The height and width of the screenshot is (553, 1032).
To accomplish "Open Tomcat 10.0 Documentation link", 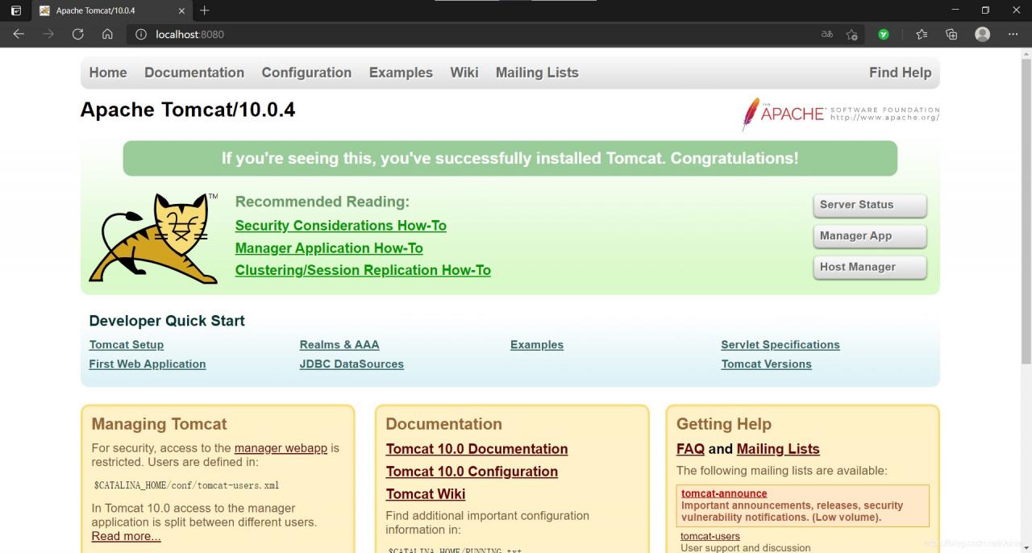I will tap(476, 449).
